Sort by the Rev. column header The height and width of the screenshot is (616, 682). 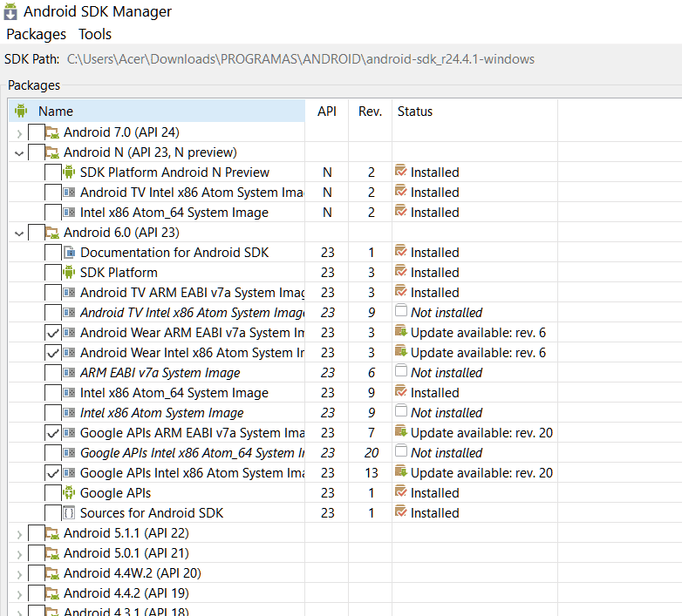pos(370,112)
